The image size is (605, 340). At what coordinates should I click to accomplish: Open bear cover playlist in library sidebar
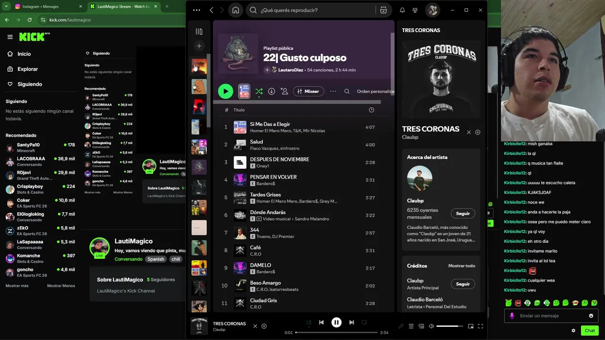coord(199,86)
